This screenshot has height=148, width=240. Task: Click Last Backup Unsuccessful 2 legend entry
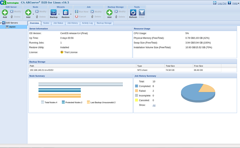pyautogui.click(x=101, y=102)
